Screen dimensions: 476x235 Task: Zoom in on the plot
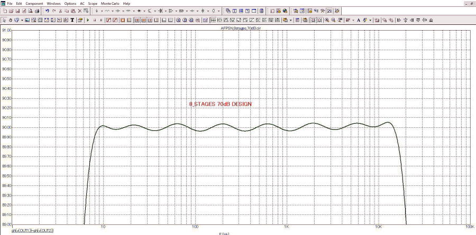coord(327,20)
